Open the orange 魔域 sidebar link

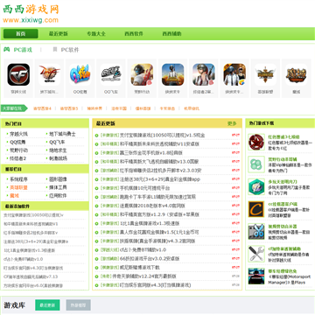click(14, 196)
